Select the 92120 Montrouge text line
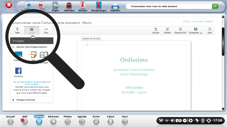 click(x=134, y=74)
